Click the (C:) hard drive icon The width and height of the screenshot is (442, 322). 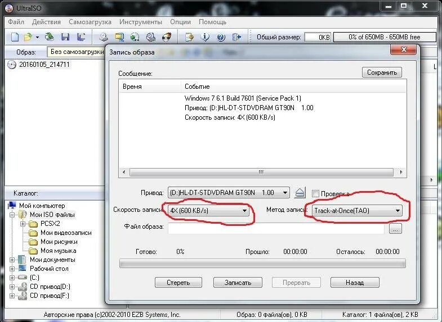[x=23, y=278]
